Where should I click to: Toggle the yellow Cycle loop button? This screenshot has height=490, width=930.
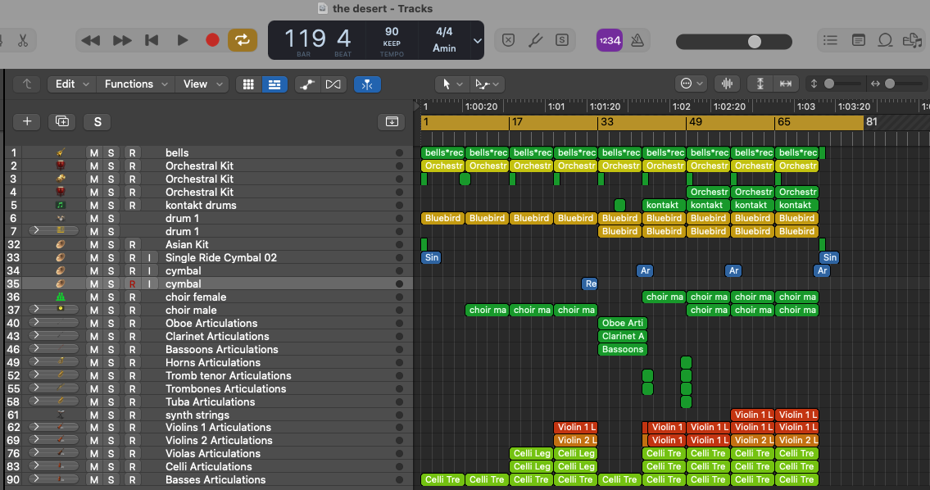(242, 39)
